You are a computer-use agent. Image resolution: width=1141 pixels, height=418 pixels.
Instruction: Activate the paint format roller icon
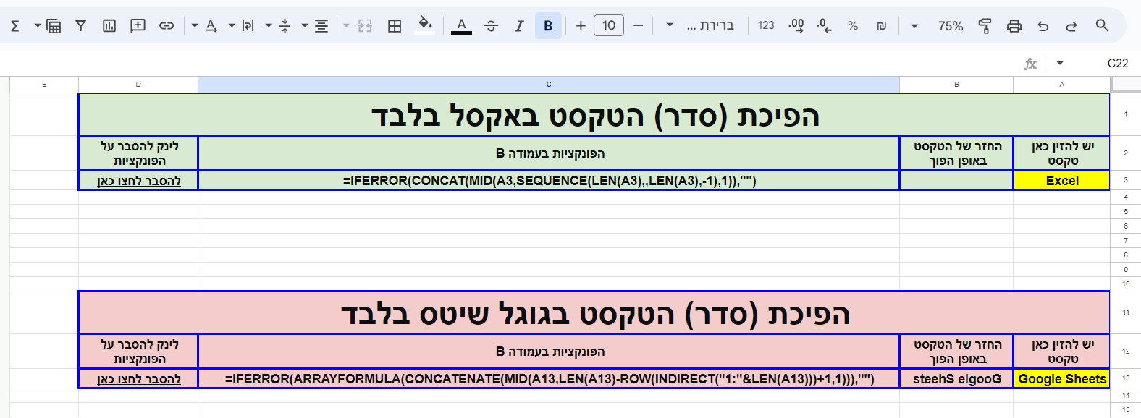985,26
